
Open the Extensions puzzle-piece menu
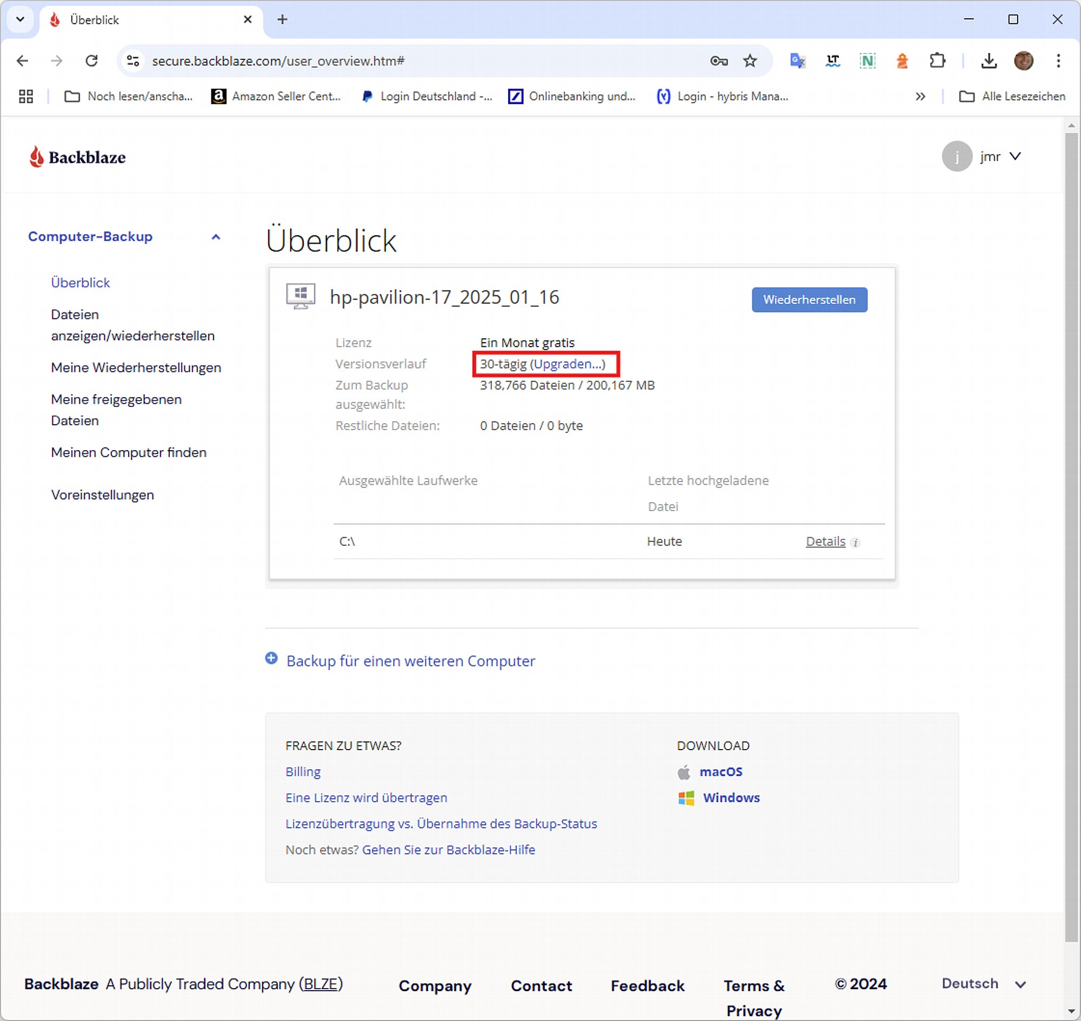[937, 61]
